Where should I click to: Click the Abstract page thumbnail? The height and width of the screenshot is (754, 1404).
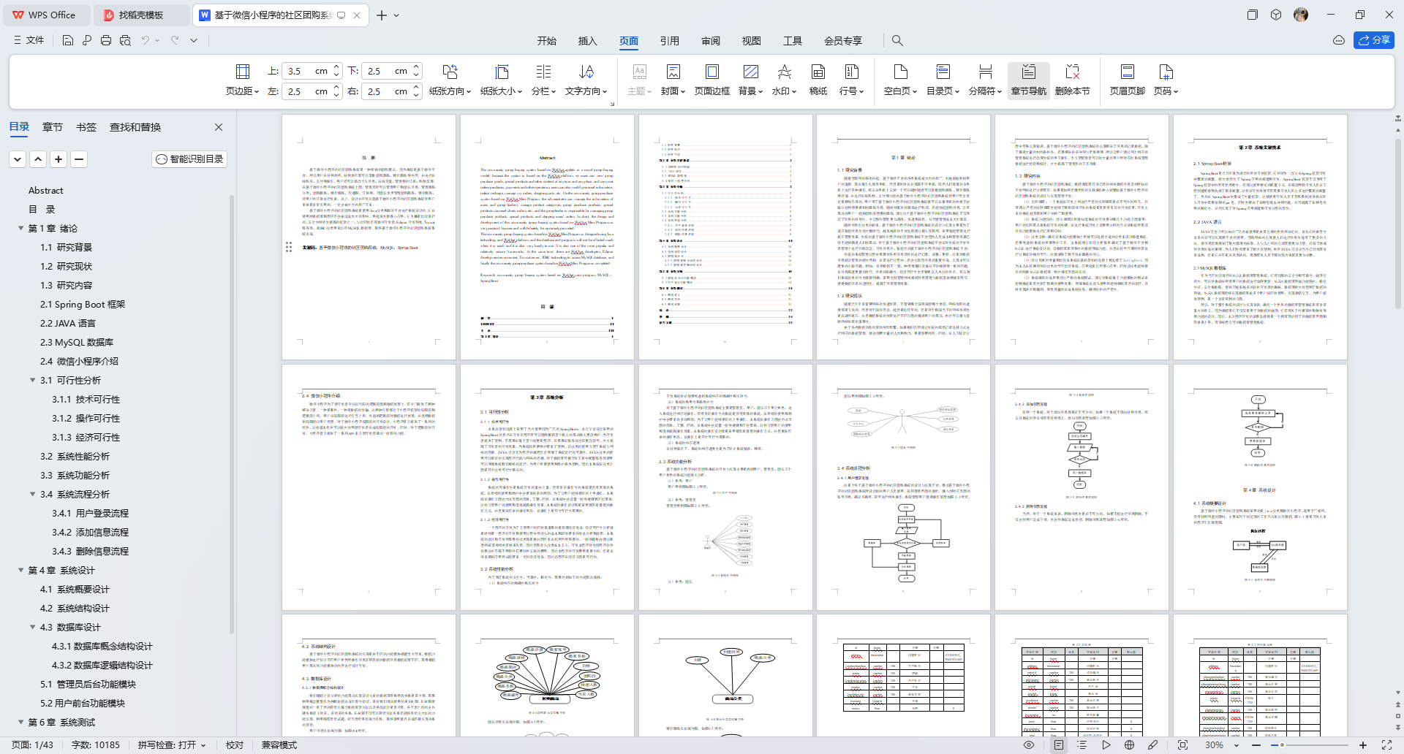[547, 237]
